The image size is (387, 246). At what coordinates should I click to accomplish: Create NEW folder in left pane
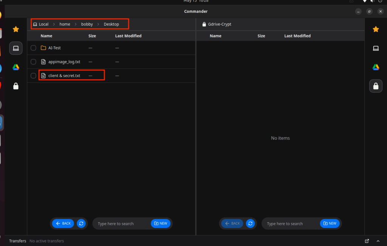(161, 224)
